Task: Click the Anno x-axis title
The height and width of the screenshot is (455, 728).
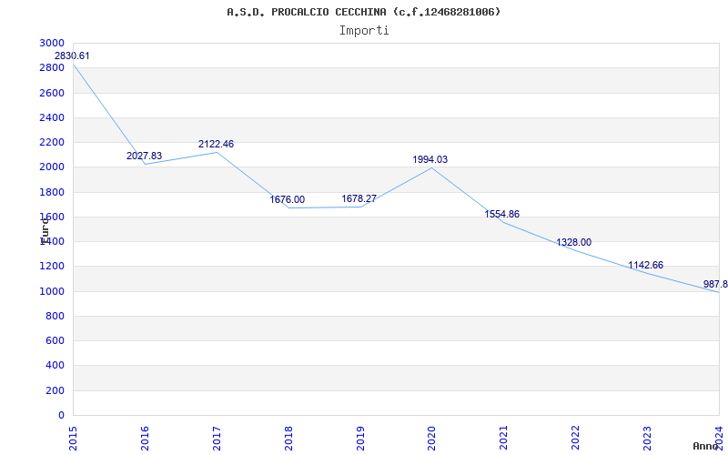Action: [706, 446]
